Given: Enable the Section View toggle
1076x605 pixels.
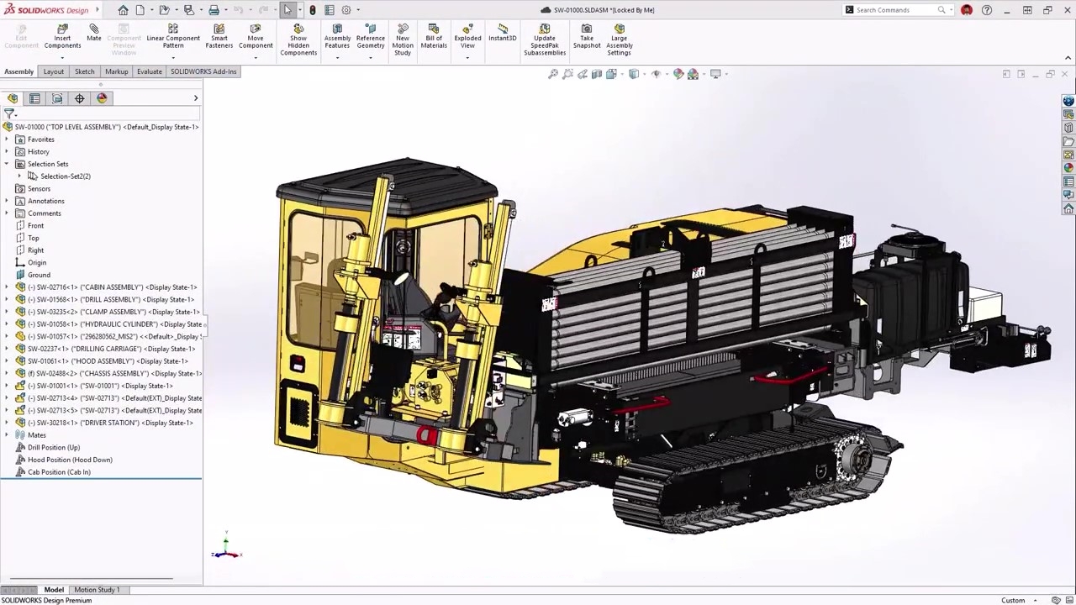Looking at the screenshot, I should (596, 74).
